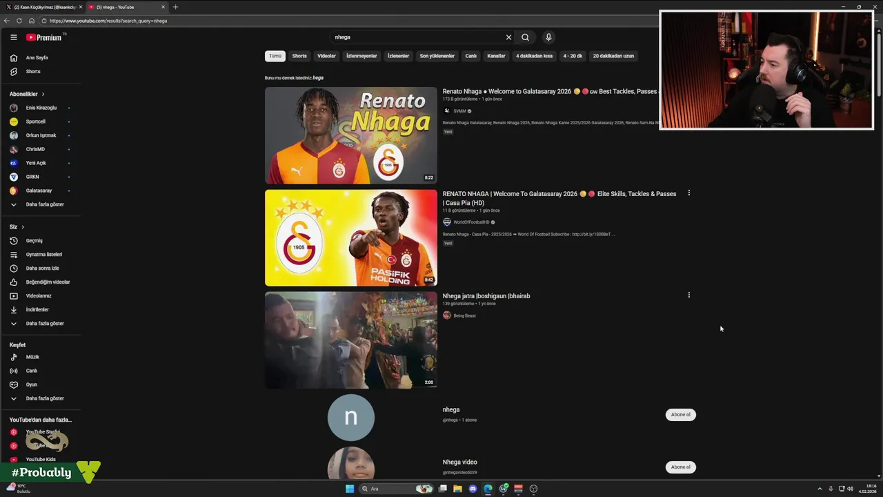This screenshot has width=883, height=497.
Task: Go back with browser back arrow
Action: point(8,21)
